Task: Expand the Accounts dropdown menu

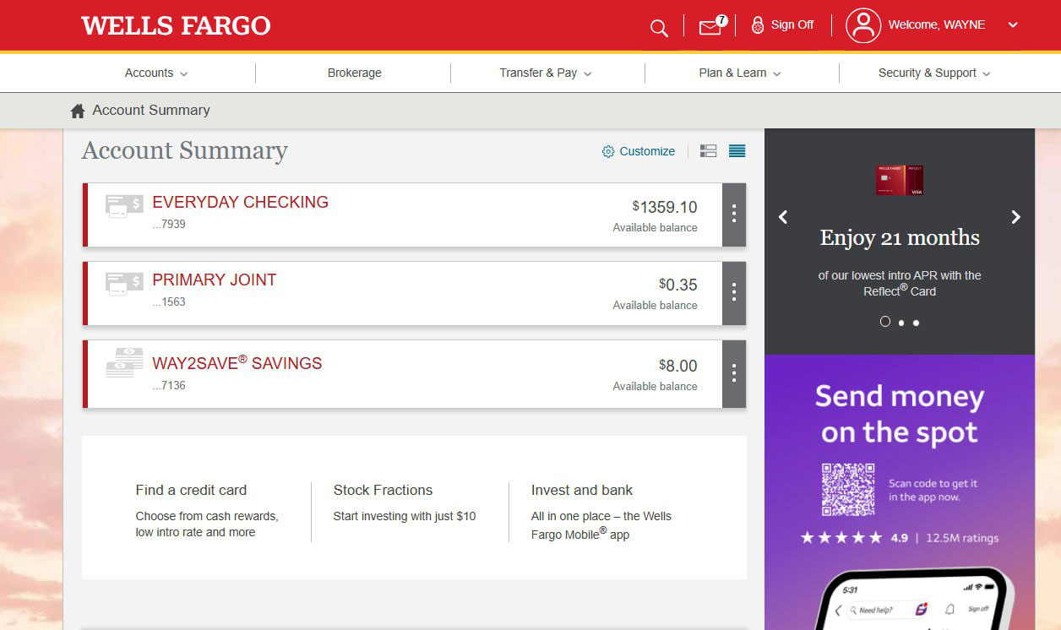Action: coord(156,73)
